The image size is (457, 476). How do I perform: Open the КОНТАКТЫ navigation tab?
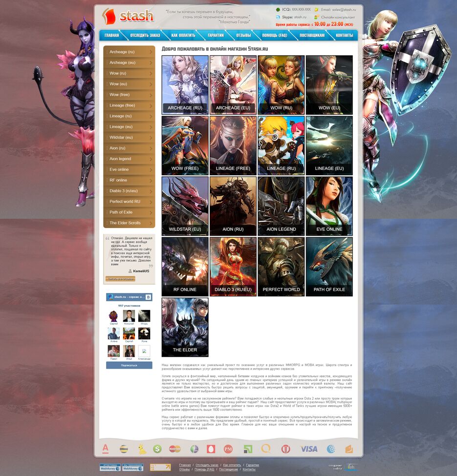point(345,36)
